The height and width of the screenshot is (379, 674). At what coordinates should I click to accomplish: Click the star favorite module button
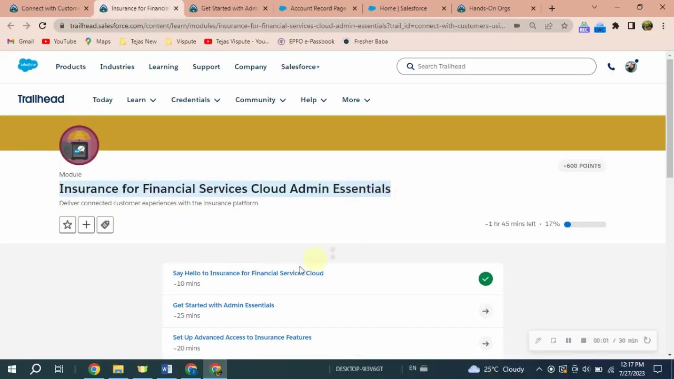[67, 225]
